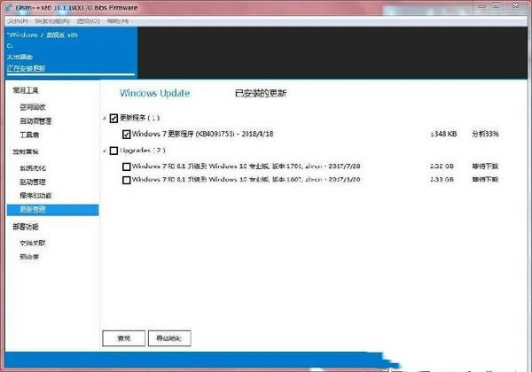The image size is (532, 372).
Task: Click the 导出地址 button
Action: tap(169, 338)
